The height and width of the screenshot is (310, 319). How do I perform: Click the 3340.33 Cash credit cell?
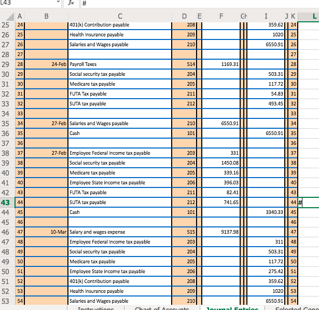coord(266,212)
